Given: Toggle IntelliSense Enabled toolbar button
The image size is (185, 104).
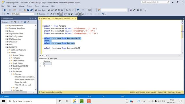Looking at the screenshot, I should tap(61, 14).
